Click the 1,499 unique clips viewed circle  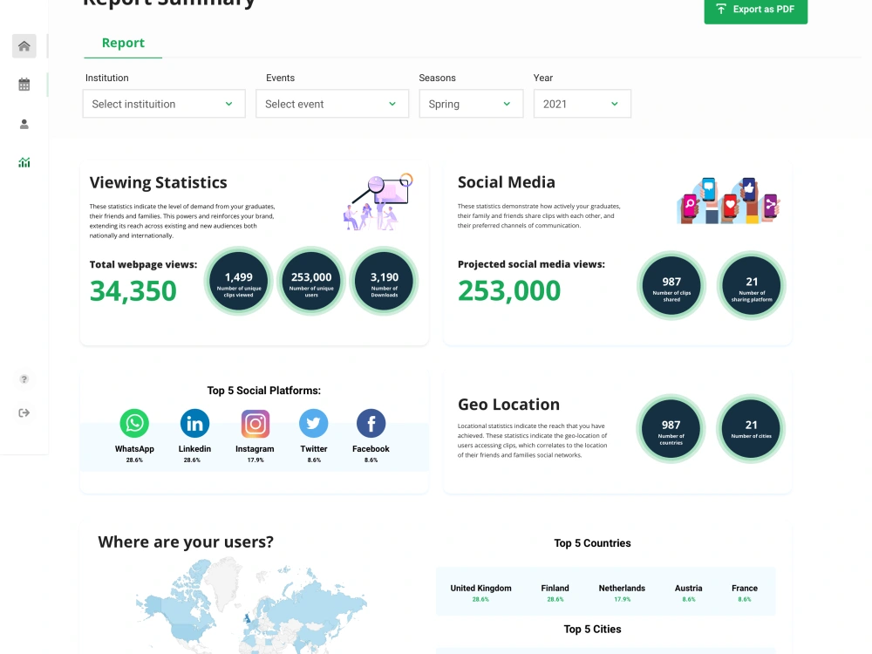click(239, 281)
